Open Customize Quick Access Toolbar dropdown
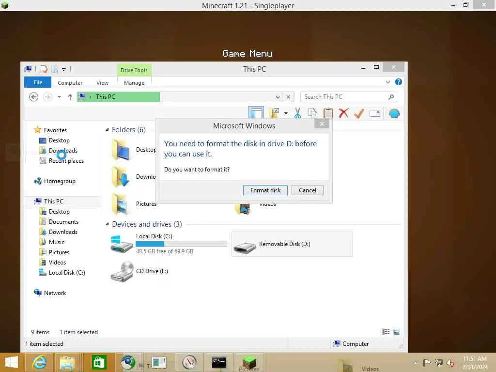Viewport: 496px width, 372px height. pos(63,69)
